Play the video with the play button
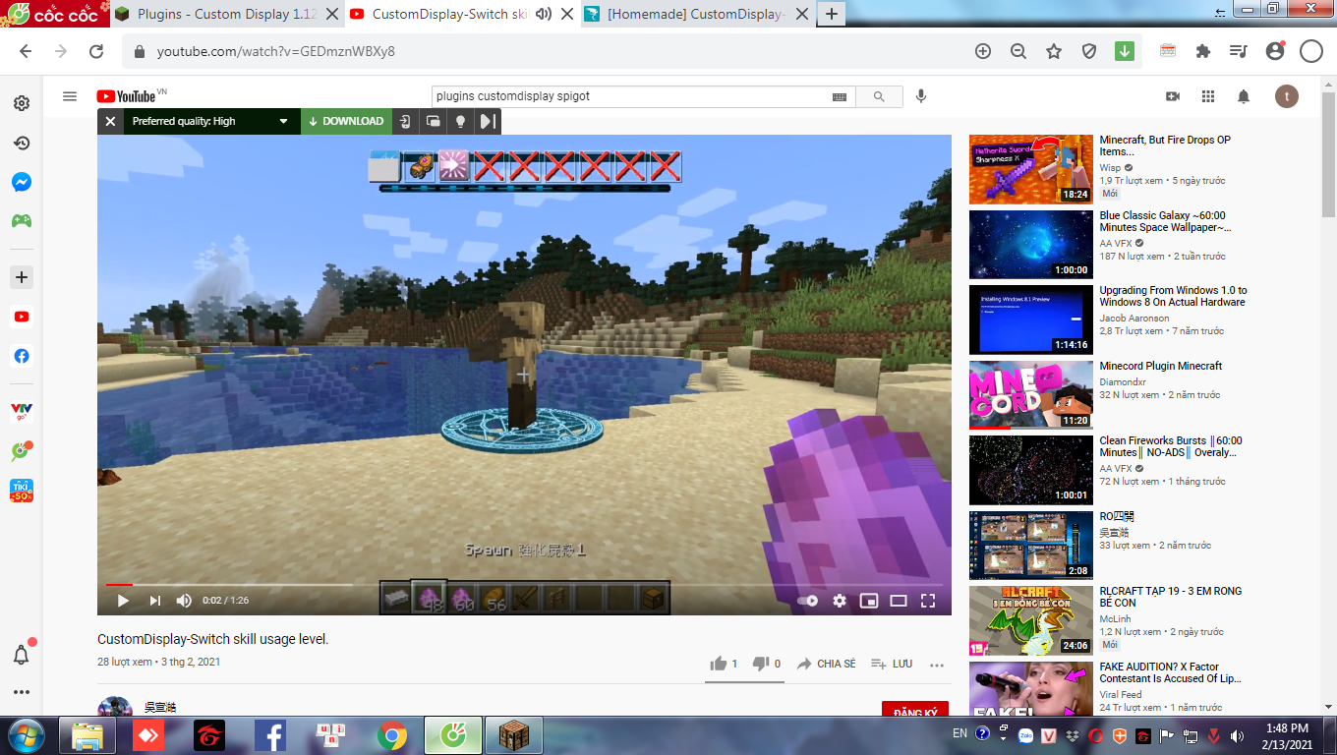 [123, 600]
